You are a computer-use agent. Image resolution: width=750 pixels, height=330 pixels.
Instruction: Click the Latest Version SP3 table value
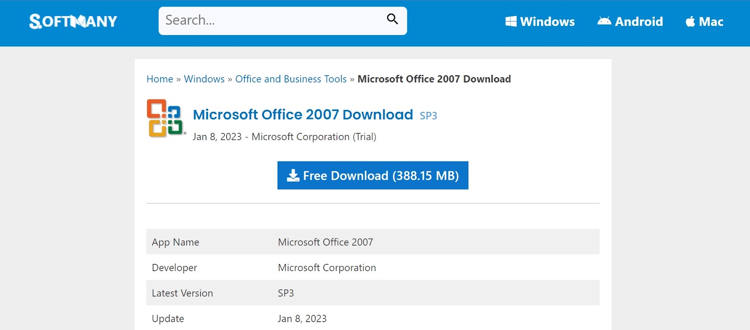[286, 293]
